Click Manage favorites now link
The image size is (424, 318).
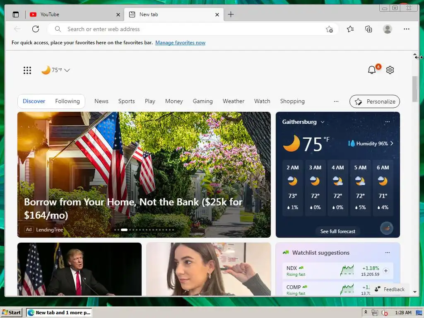click(181, 43)
